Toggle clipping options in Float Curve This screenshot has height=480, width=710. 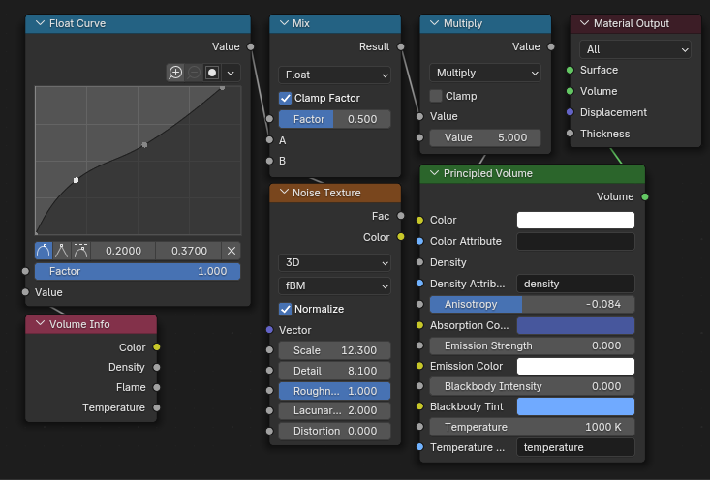point(212,73)
